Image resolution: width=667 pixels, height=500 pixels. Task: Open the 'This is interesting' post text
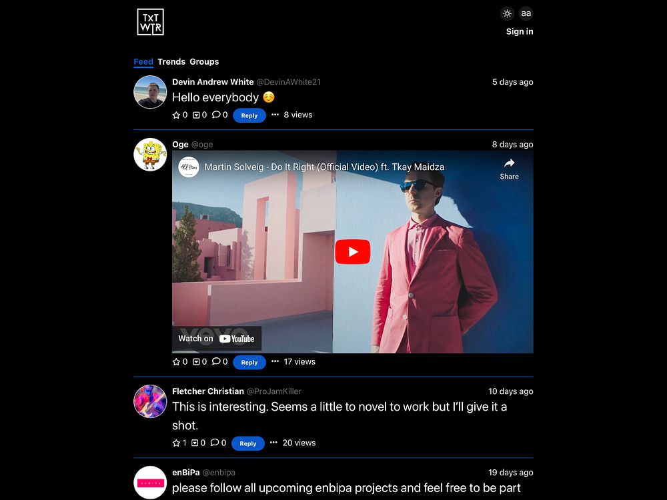340,416
